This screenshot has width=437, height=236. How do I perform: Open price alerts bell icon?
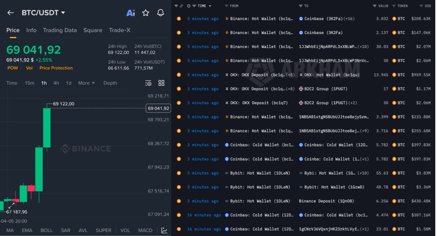(x=160, y=13)
